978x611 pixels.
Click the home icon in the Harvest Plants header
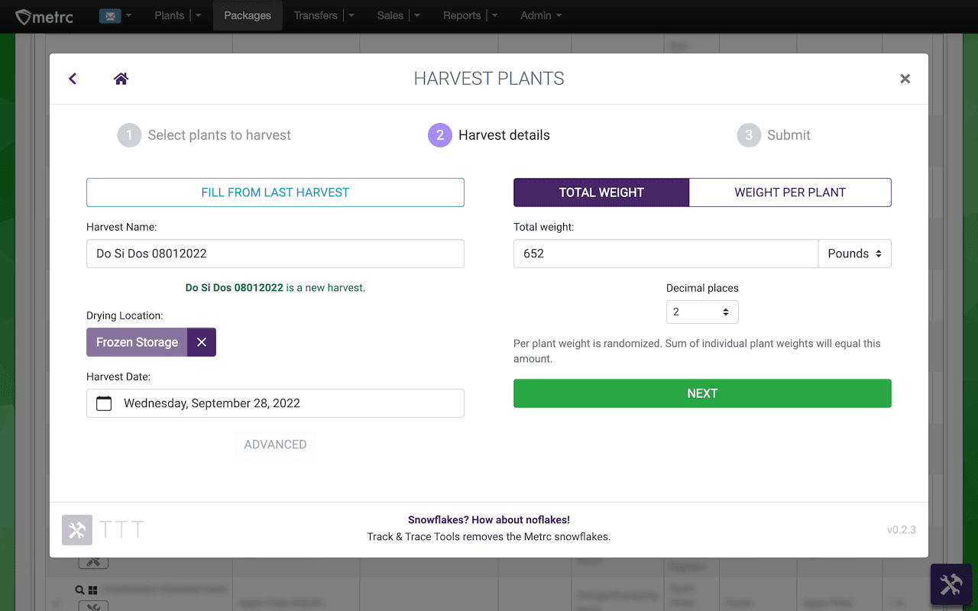pos(121,78)
